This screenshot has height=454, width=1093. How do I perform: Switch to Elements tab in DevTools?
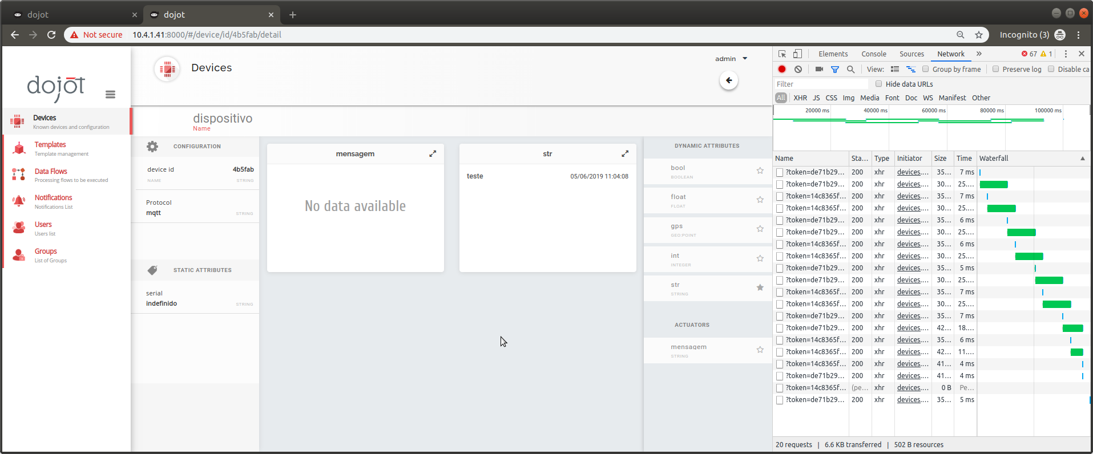pos(833,54)
